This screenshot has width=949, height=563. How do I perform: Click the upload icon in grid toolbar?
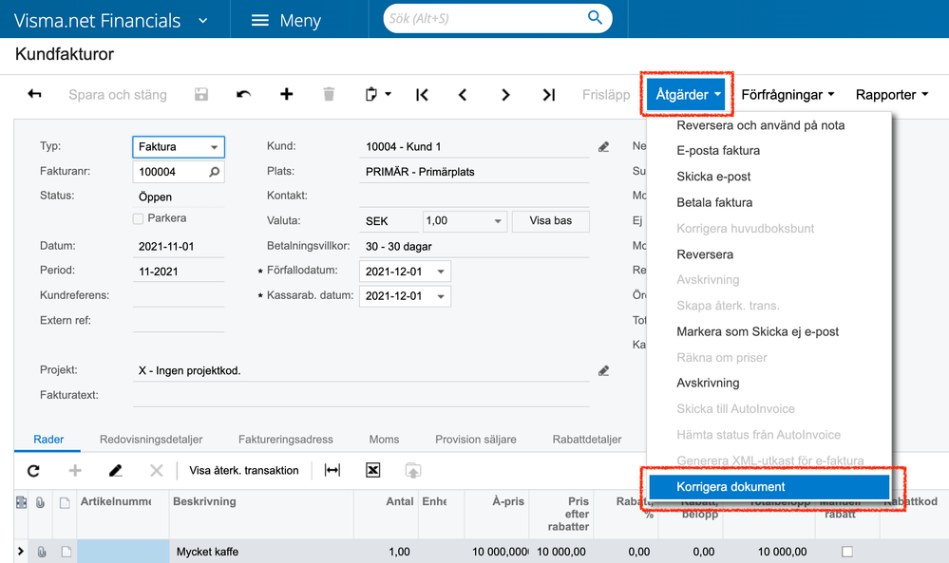tap(413, 471)
